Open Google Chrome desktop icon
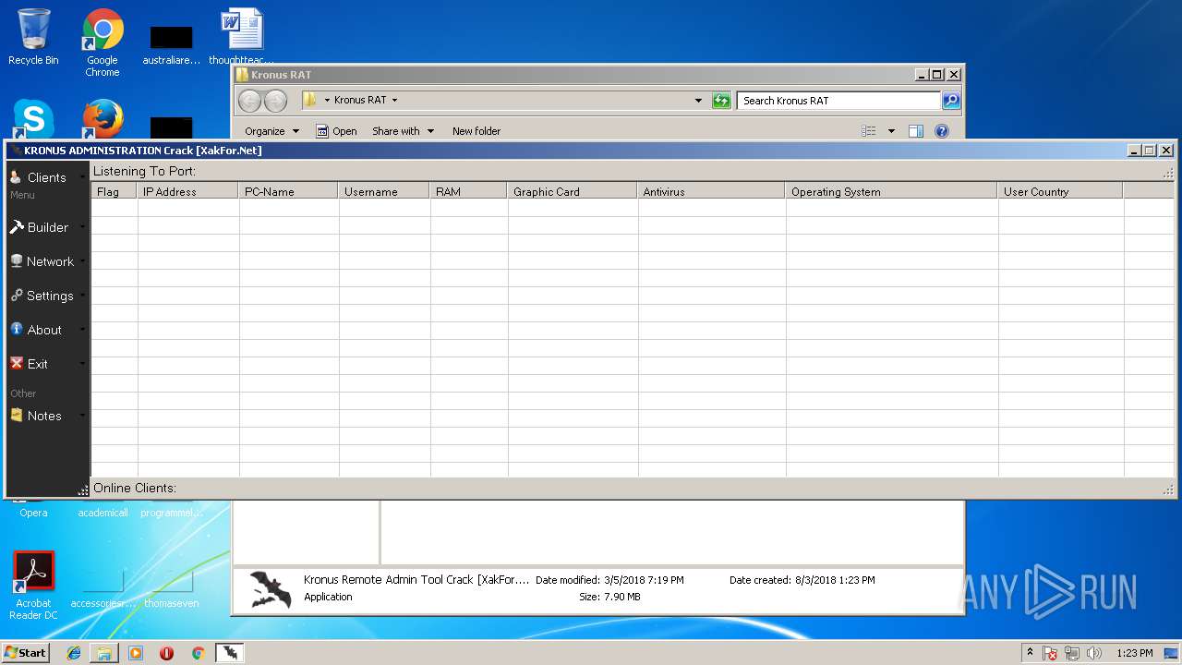The image size is (1182, 665). (x=103, y=42)
